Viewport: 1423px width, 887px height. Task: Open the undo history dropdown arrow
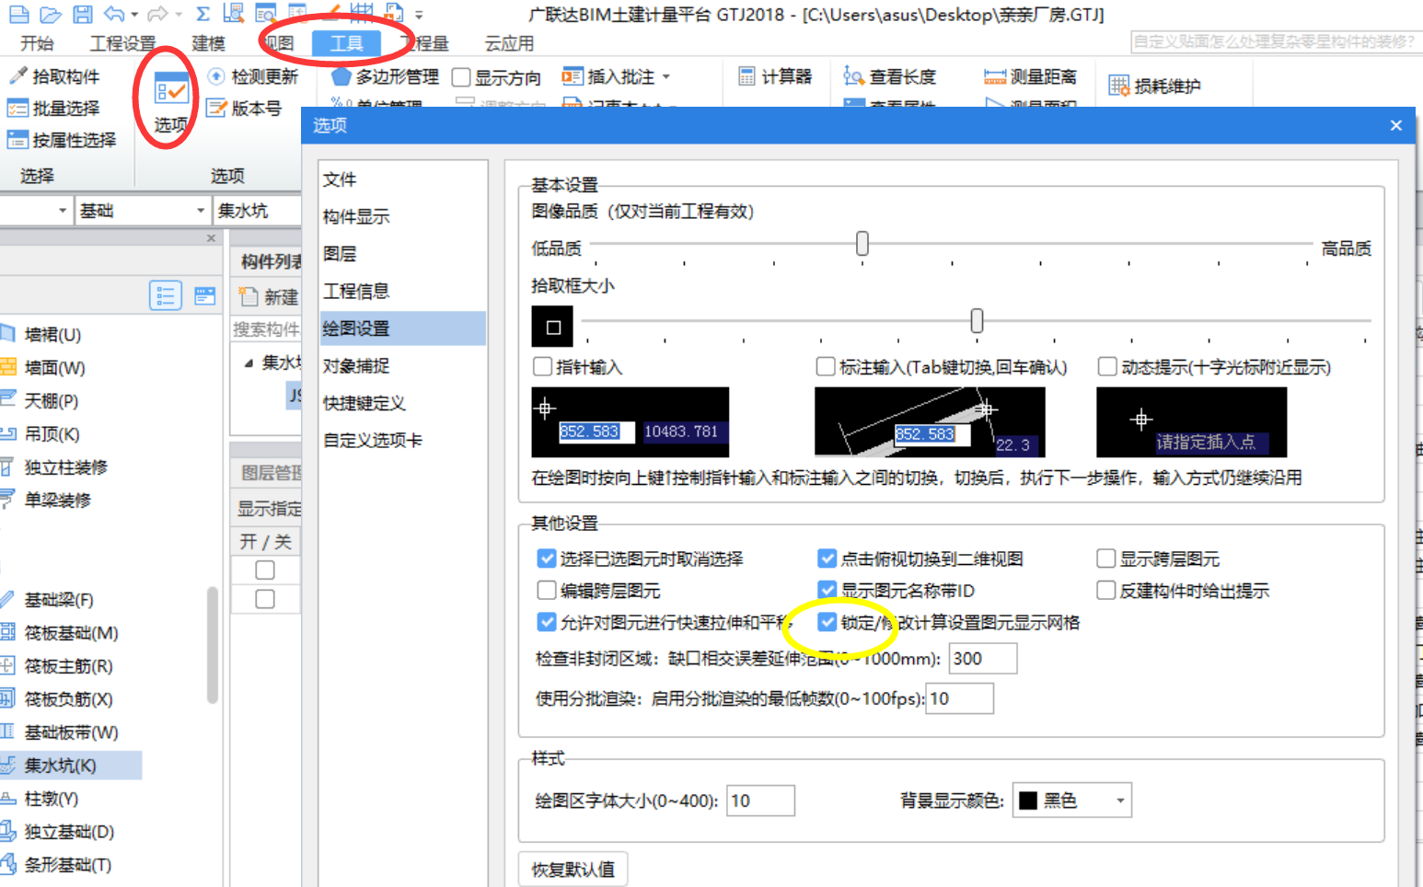134,15
